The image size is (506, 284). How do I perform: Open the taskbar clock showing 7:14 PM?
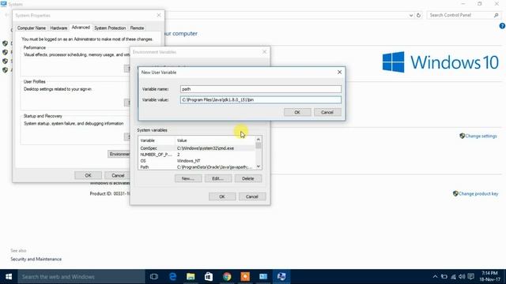[x=490, y=277]
